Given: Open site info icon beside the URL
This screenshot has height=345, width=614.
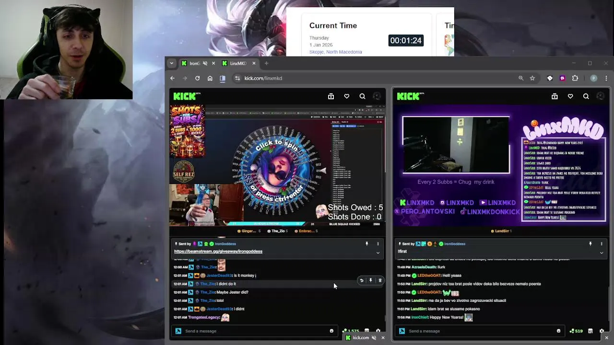Looking at the screenshot, I should (x=237, y=78).
